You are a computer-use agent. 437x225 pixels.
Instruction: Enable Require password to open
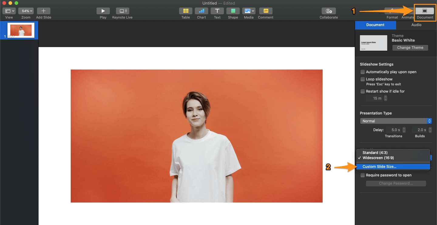[x=362, y=175]
